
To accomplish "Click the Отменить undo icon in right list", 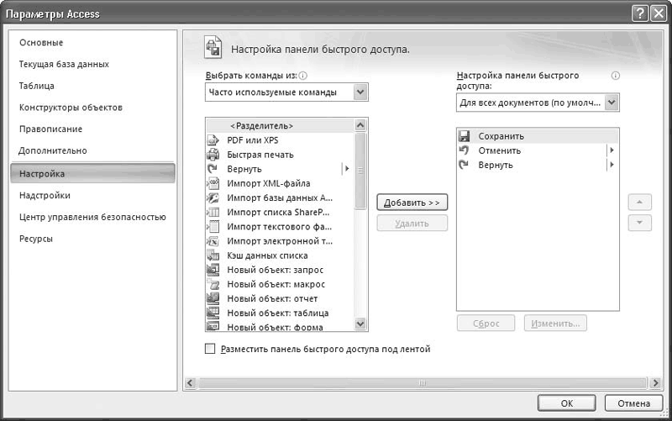I will coord(464,150).
